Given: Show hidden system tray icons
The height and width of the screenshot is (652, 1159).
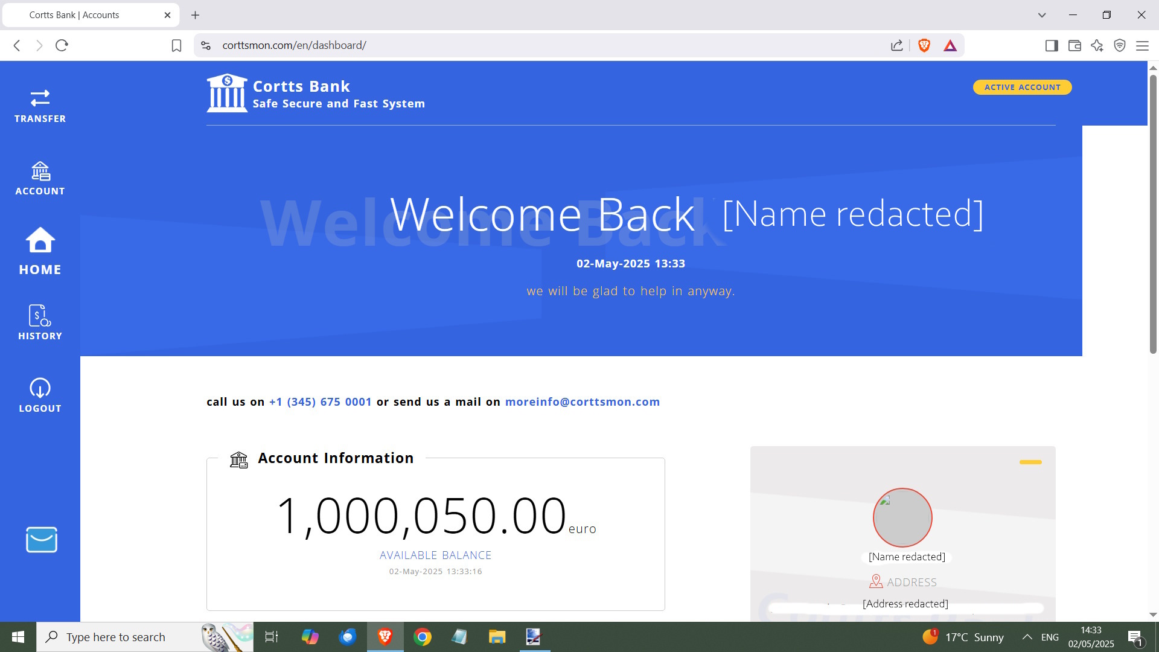Looking at the screenshot, I should (x=1026, y=637).
